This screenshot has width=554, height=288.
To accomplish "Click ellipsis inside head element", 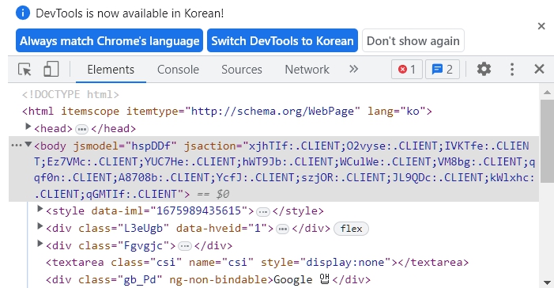I will [x=82, y=130].
